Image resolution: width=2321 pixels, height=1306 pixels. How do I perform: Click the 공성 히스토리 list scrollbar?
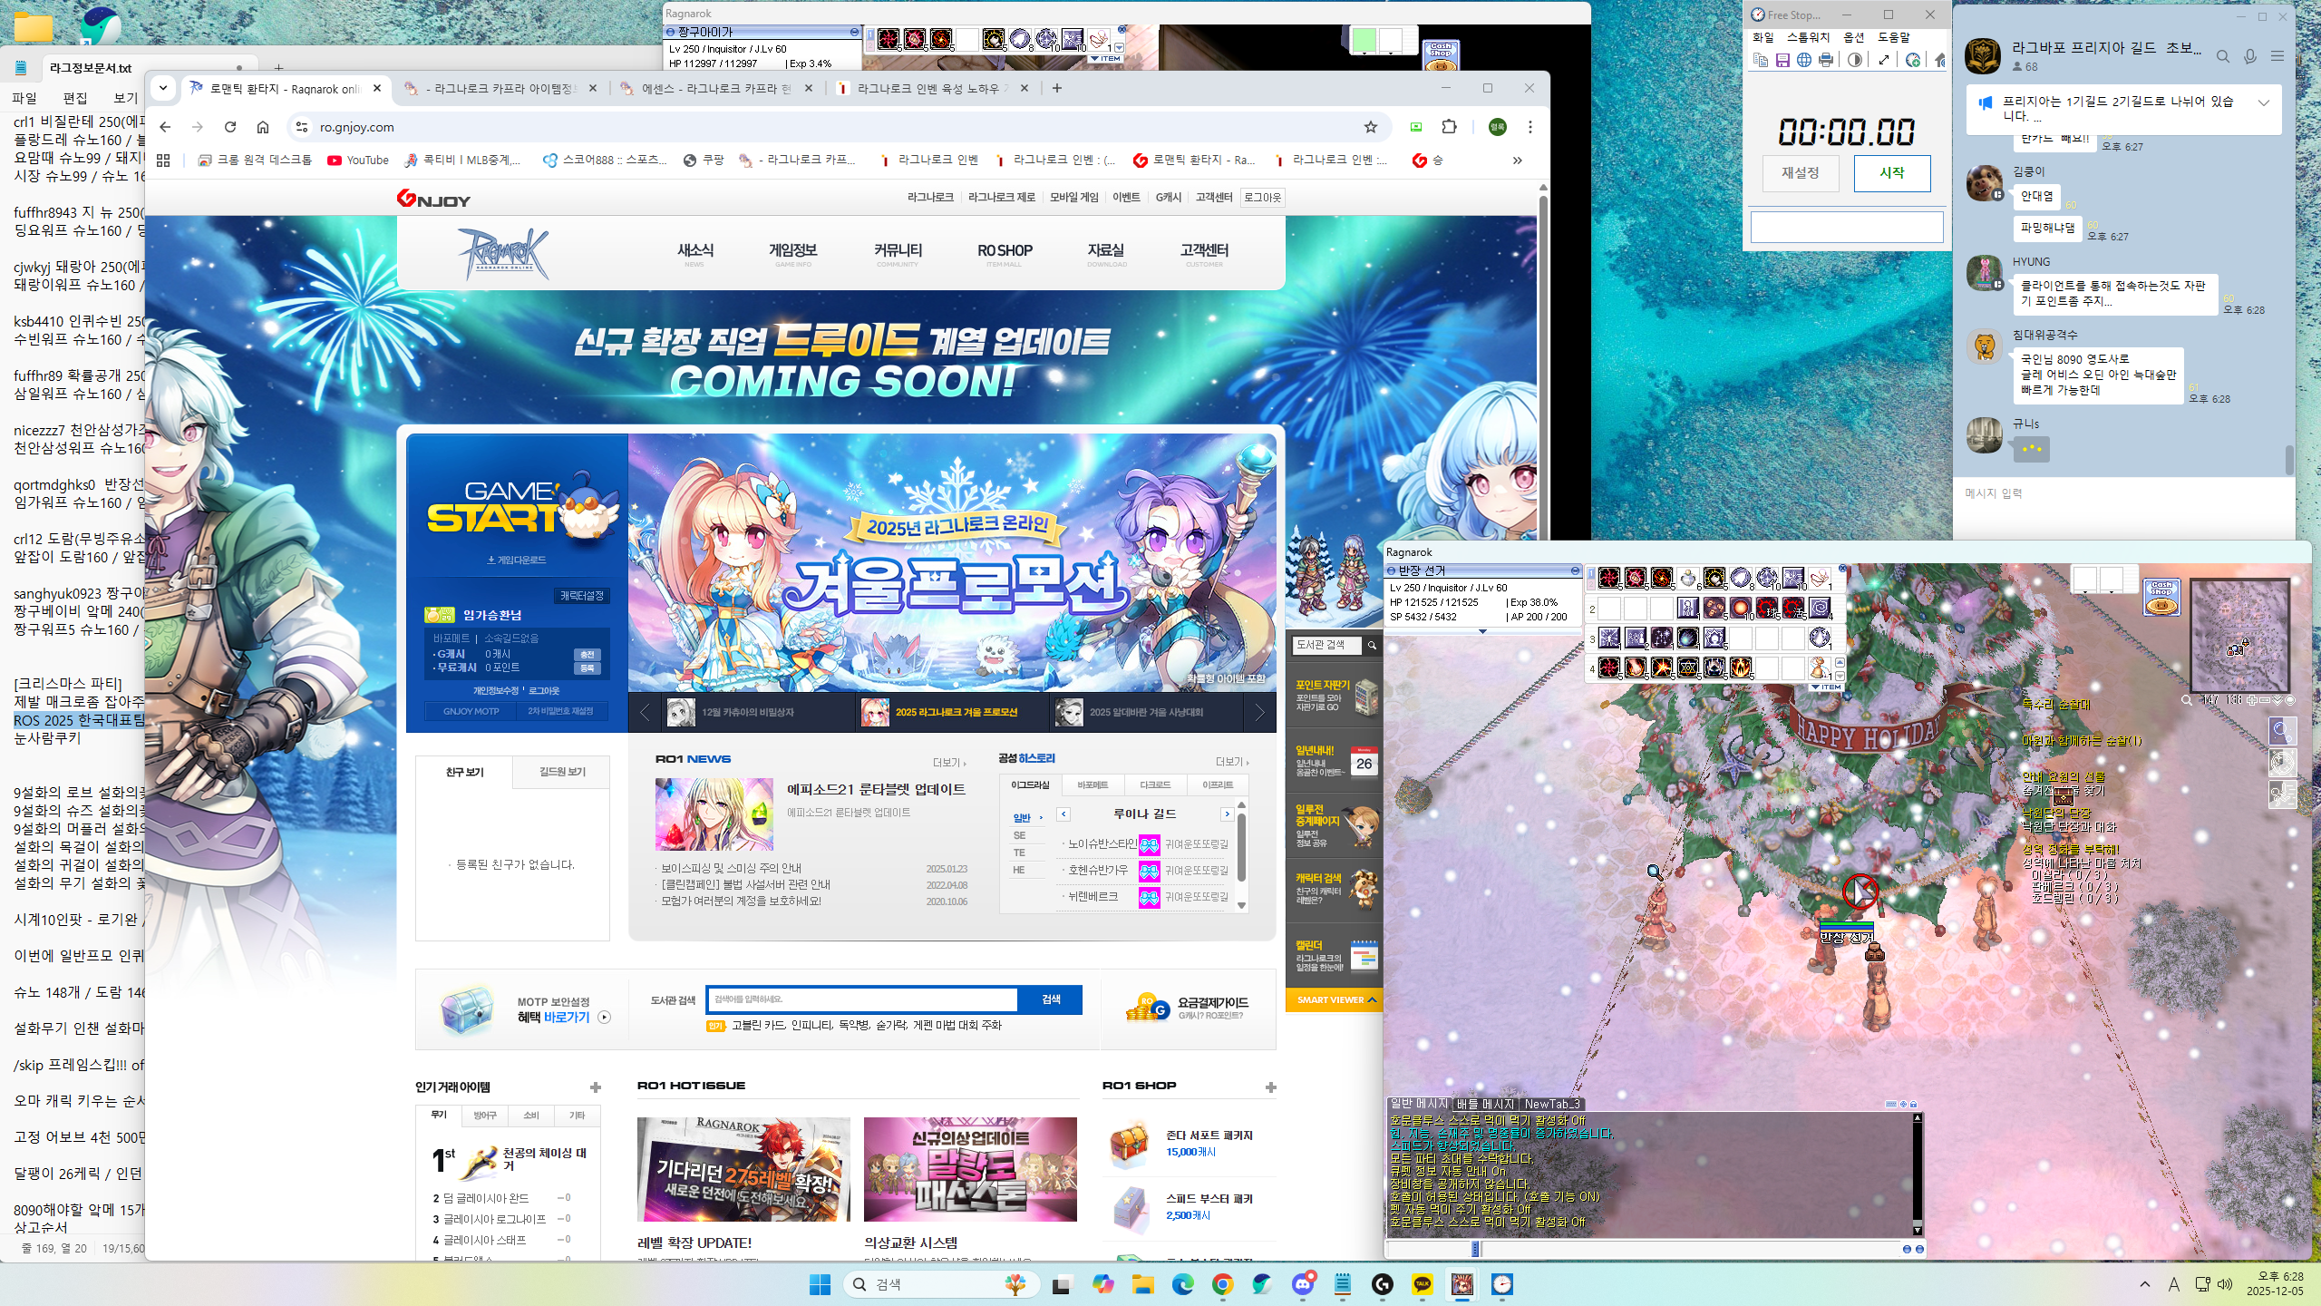pos(1241,846)
